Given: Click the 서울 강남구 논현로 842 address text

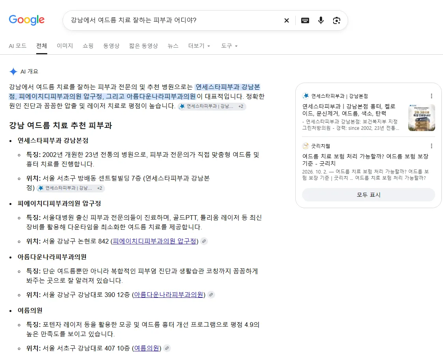Looking at the screenshot, I should click(76, 241).
